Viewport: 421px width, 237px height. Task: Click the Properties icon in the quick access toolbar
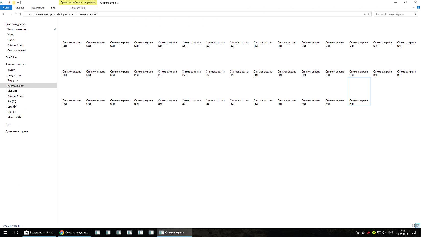9,3
